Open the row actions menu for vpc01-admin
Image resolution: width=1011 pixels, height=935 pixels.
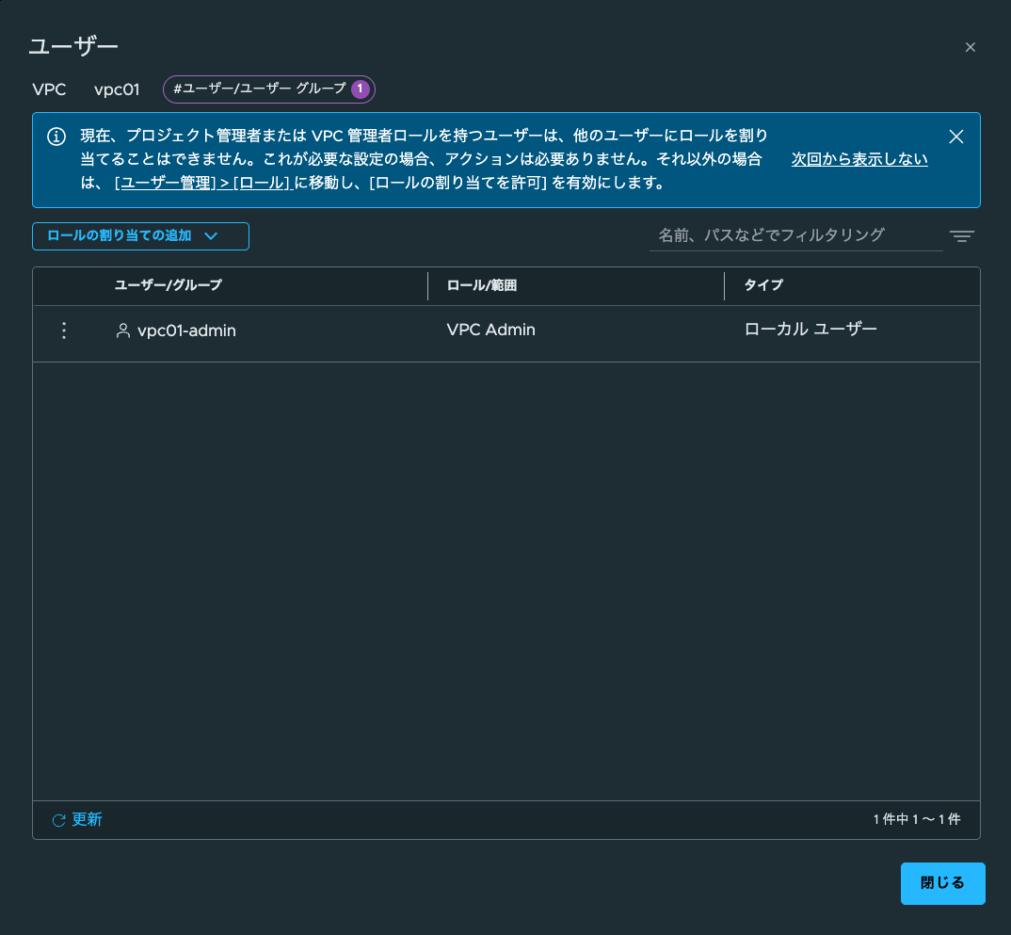pos(63,330)
